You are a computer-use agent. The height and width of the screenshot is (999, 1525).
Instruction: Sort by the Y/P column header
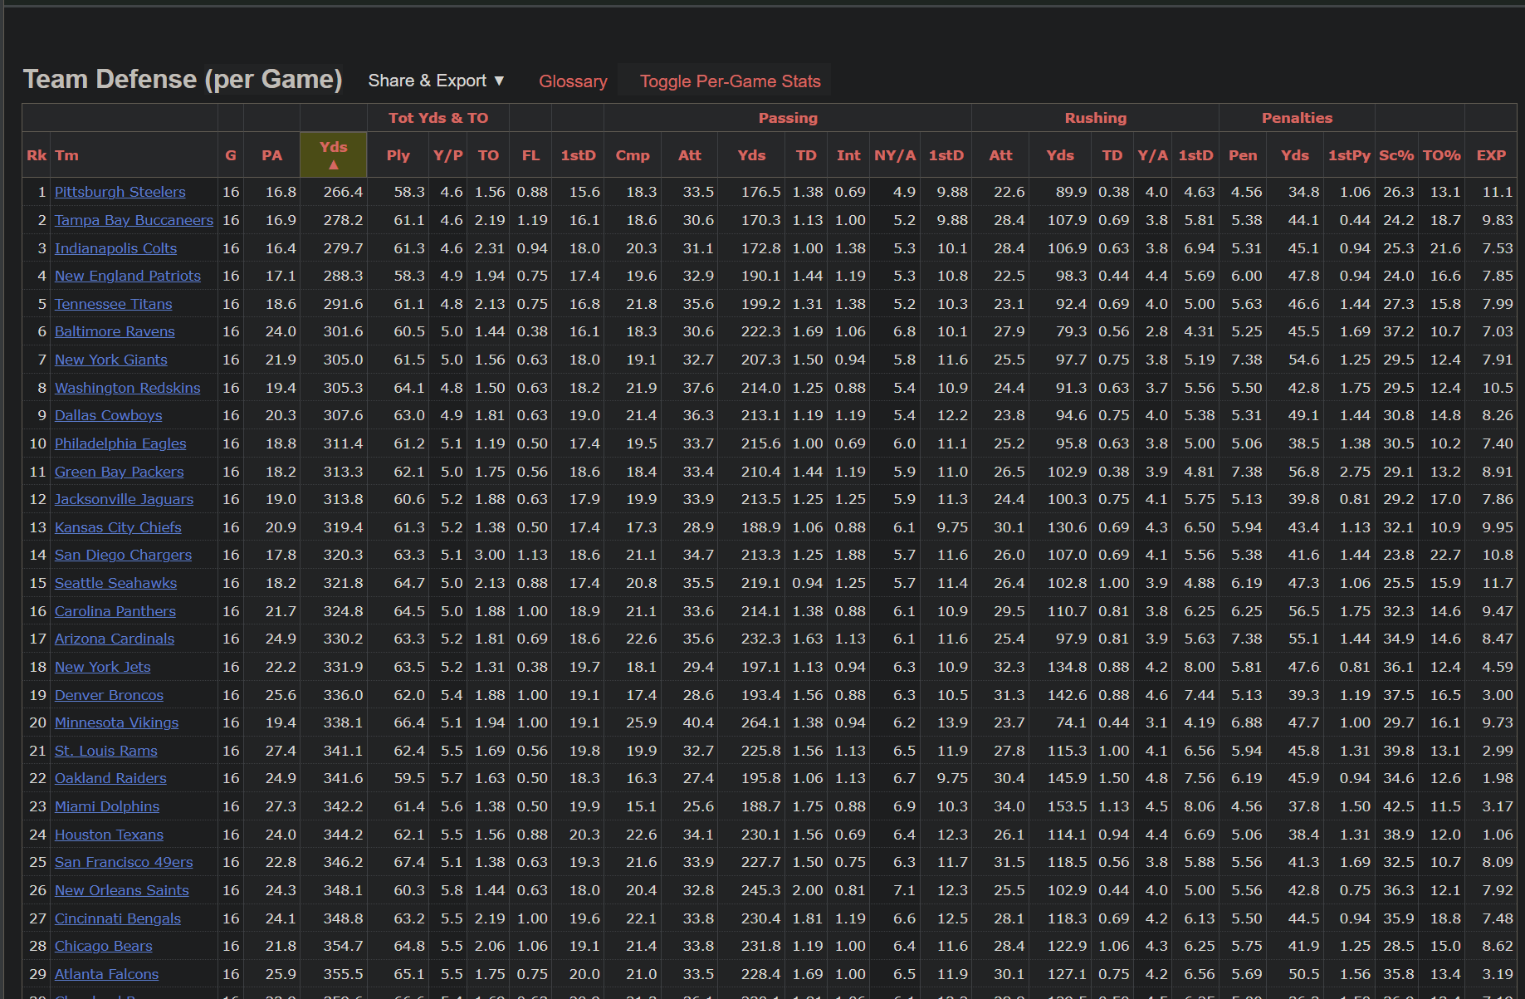(448, 155)
